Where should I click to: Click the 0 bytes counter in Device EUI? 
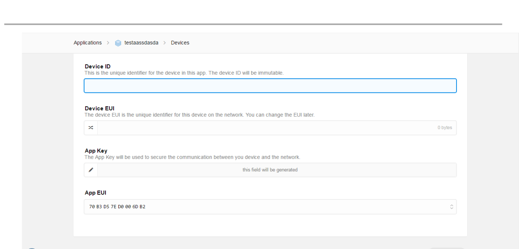tap(444, 128)
